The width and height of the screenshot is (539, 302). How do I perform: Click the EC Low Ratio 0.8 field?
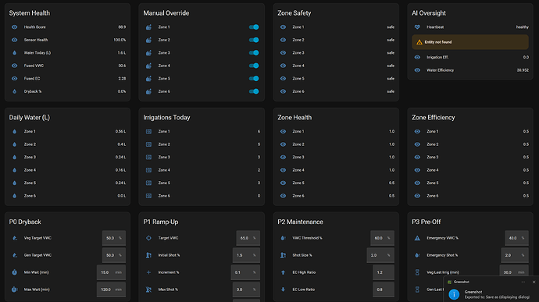click(384, 290)
